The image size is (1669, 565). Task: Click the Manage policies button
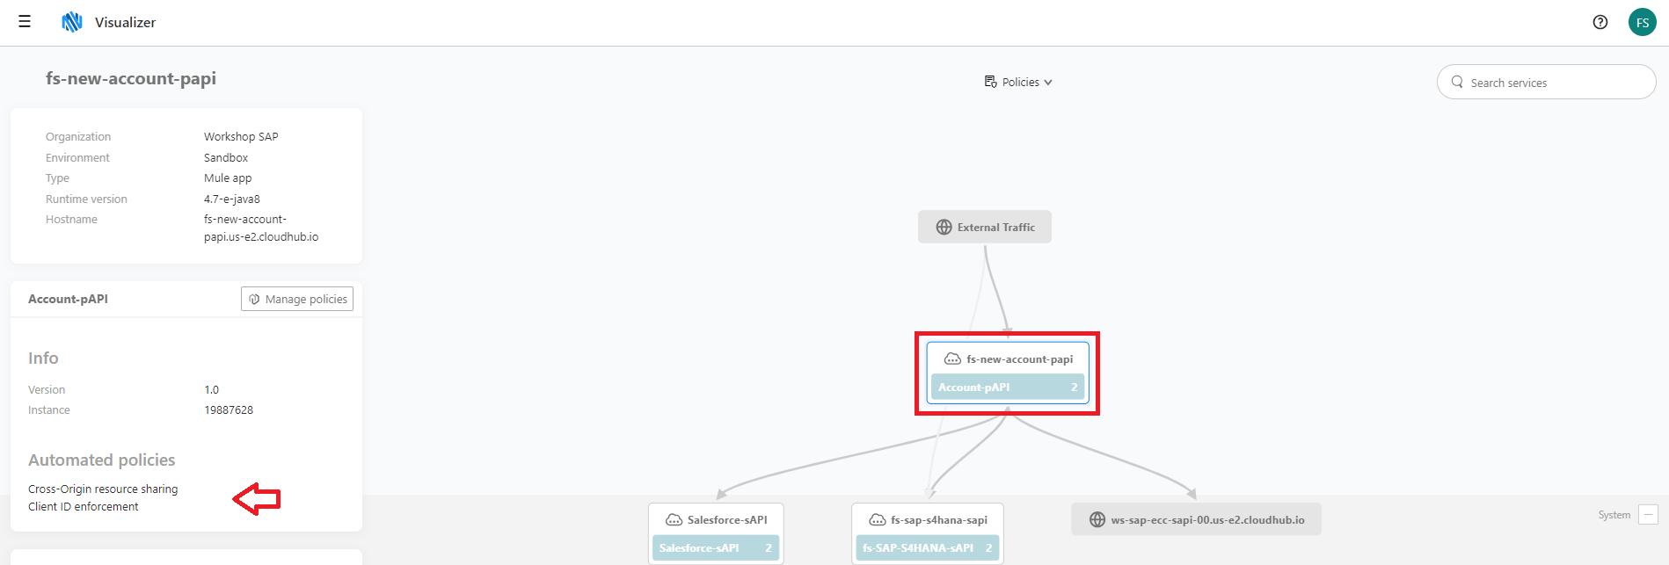pyautogui.click(x=297, y=299)
